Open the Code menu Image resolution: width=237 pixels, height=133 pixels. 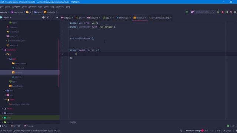24,7
